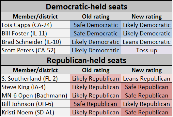The height and width of the screenshot is (117, 173).
Task: Click Kristi Noem's Safe Republican new rating
Action: [147, 112]
